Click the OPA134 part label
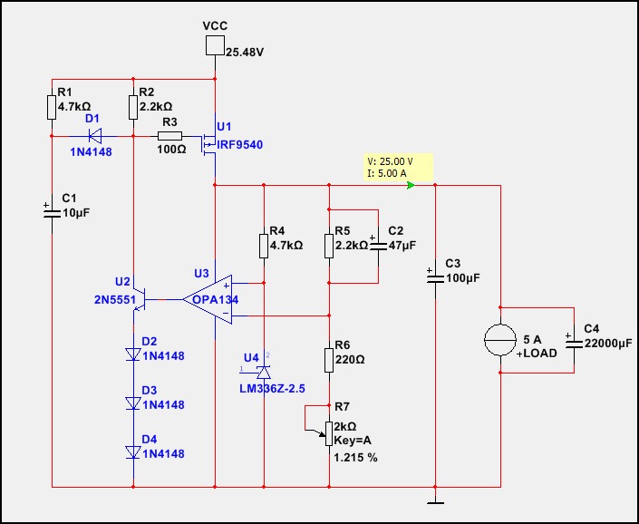The width and height of the screenshot is (639, 524). tap(215, 300)
